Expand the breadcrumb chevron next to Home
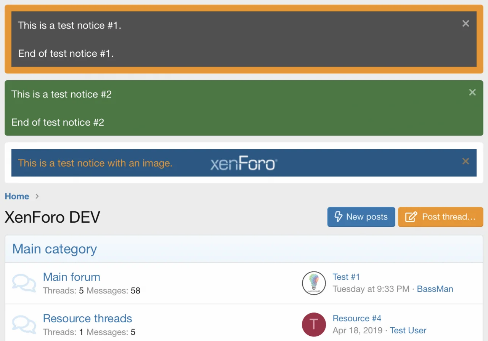The image size is (488, 341). pos(37,196)
